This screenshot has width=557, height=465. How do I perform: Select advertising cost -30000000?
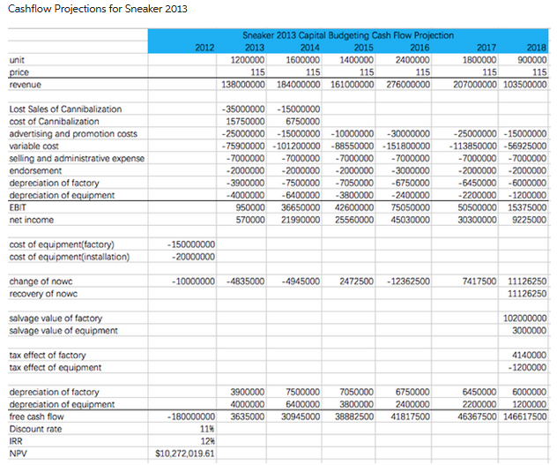(409, 134)
